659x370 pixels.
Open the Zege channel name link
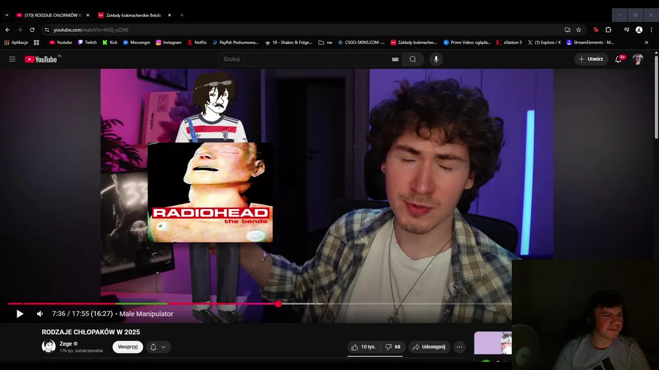pos(65,344)
